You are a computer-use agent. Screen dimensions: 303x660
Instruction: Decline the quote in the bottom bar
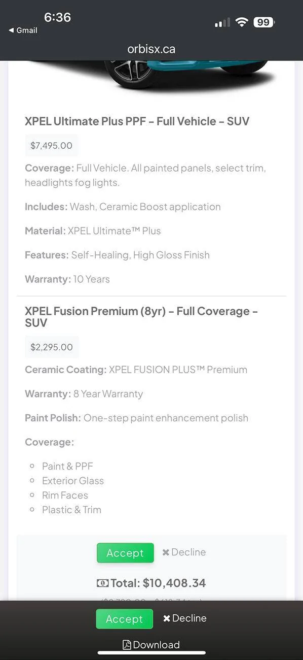point(185,618)
